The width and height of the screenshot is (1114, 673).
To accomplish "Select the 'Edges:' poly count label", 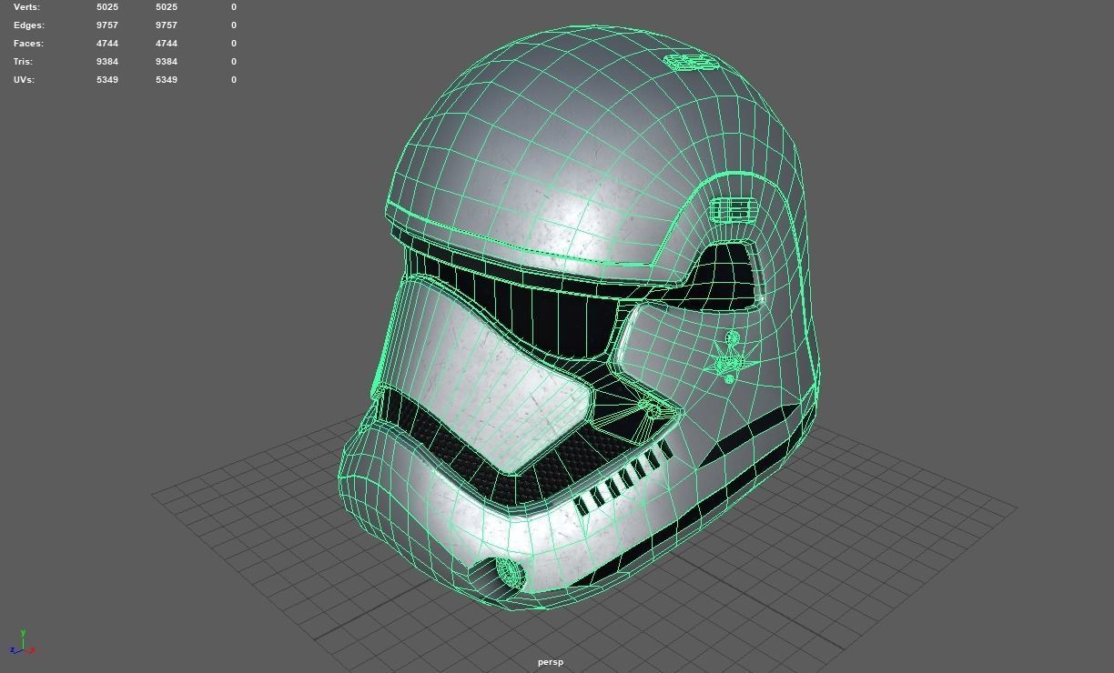I will 29,25.
